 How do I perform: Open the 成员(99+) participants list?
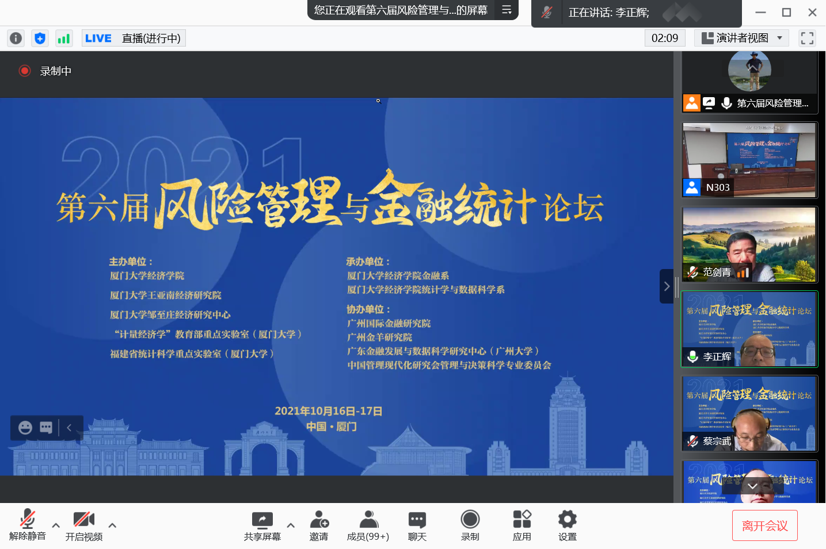pos(368,525)
